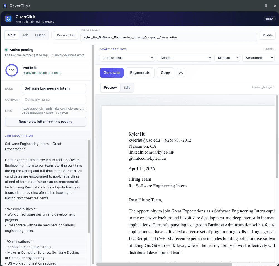Click the 'DRAFT SETTINGS' label
This screenshot has width=279, height=266.
coord(113,49)
